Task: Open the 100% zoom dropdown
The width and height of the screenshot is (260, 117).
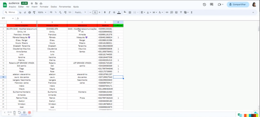Action: tap(42, 12)
